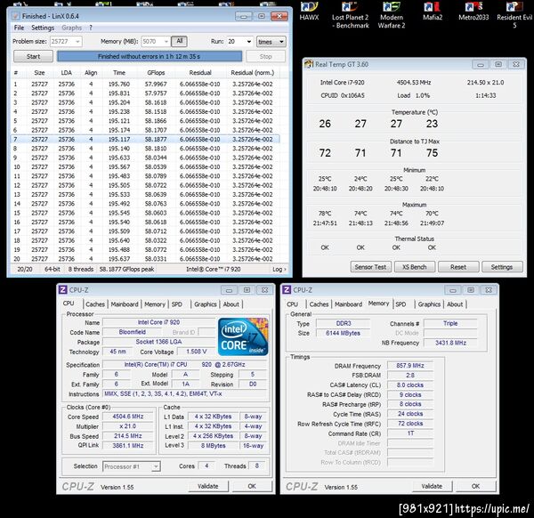Click the GFlops column header in LinX
The image size is (534, 518).
click(156, 73)
